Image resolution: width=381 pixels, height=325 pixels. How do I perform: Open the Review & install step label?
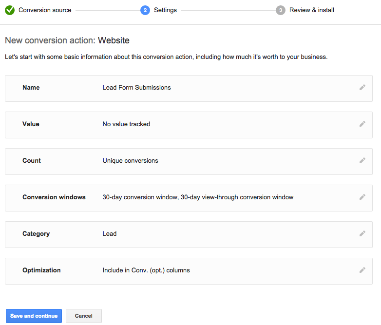point(311,10)
